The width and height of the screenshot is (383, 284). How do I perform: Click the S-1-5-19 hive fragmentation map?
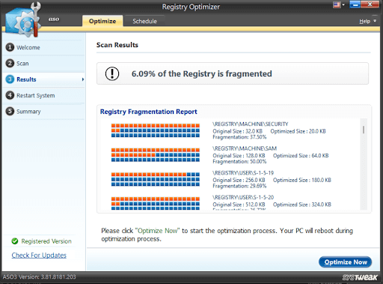pyautogui.click(x=156, y=179)
